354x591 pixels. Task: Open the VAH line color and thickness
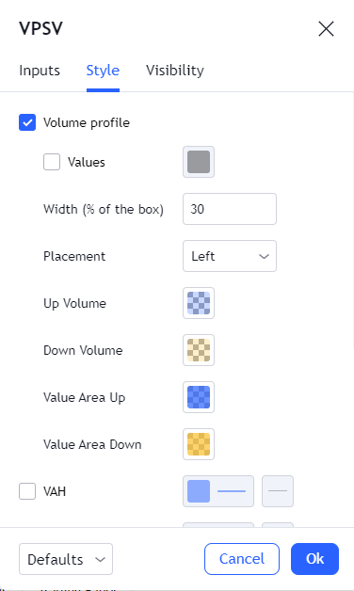[218, 491]
